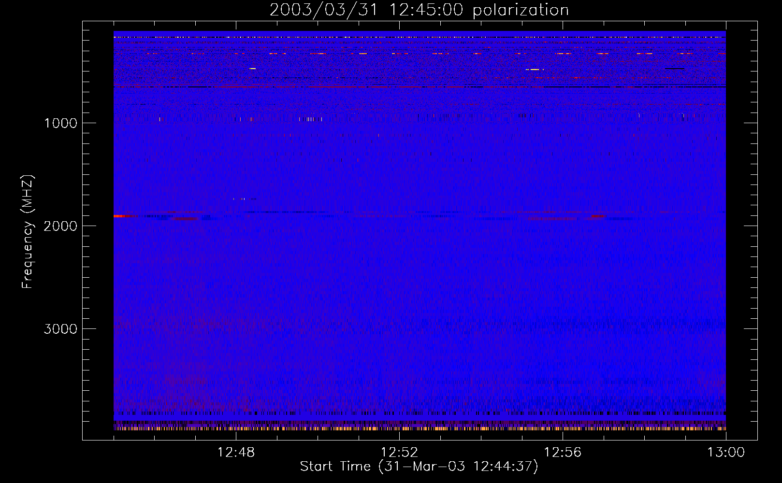Click the '1000' frequency tick label
Screen dimensions: 782x483
(60, 123)
